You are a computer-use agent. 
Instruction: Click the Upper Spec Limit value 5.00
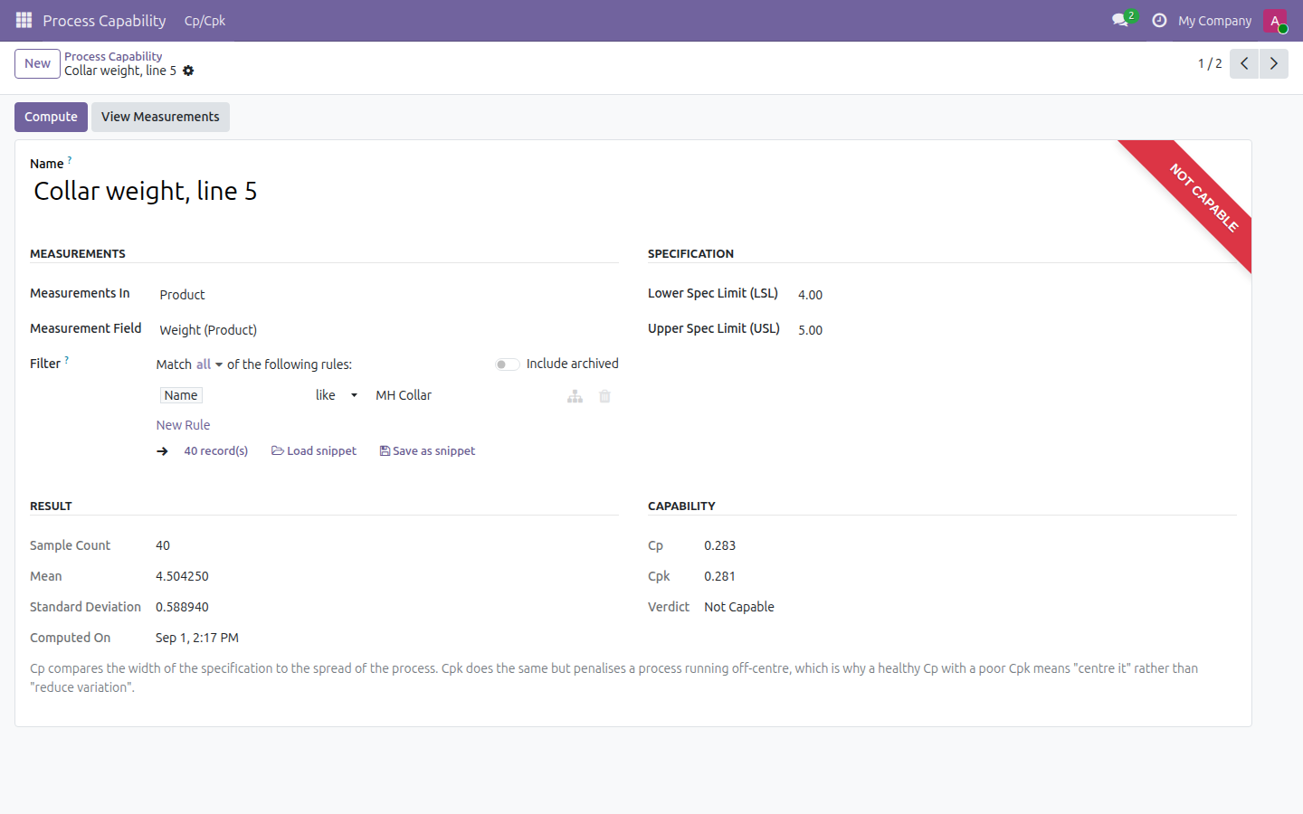coord(810,330)
